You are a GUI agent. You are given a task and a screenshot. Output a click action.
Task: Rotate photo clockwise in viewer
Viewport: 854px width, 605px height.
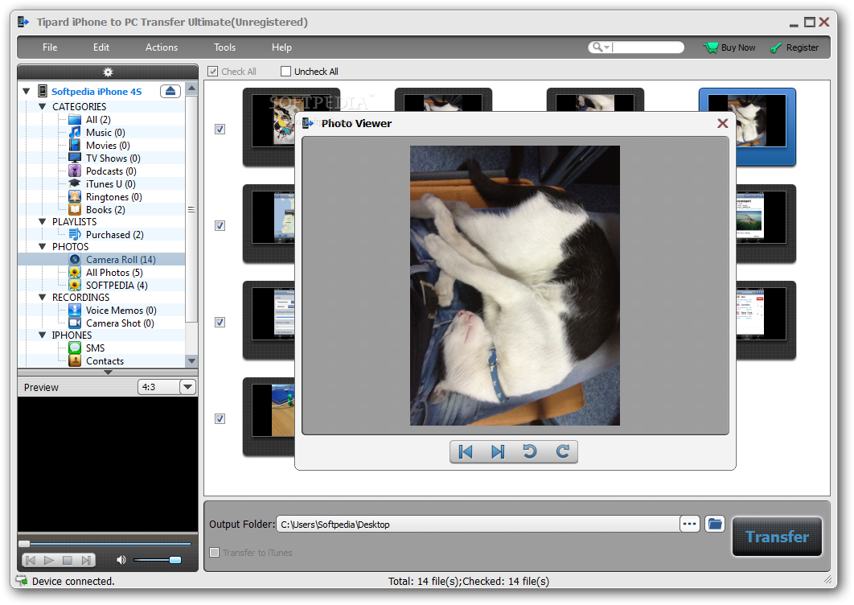tap(562, 452)
